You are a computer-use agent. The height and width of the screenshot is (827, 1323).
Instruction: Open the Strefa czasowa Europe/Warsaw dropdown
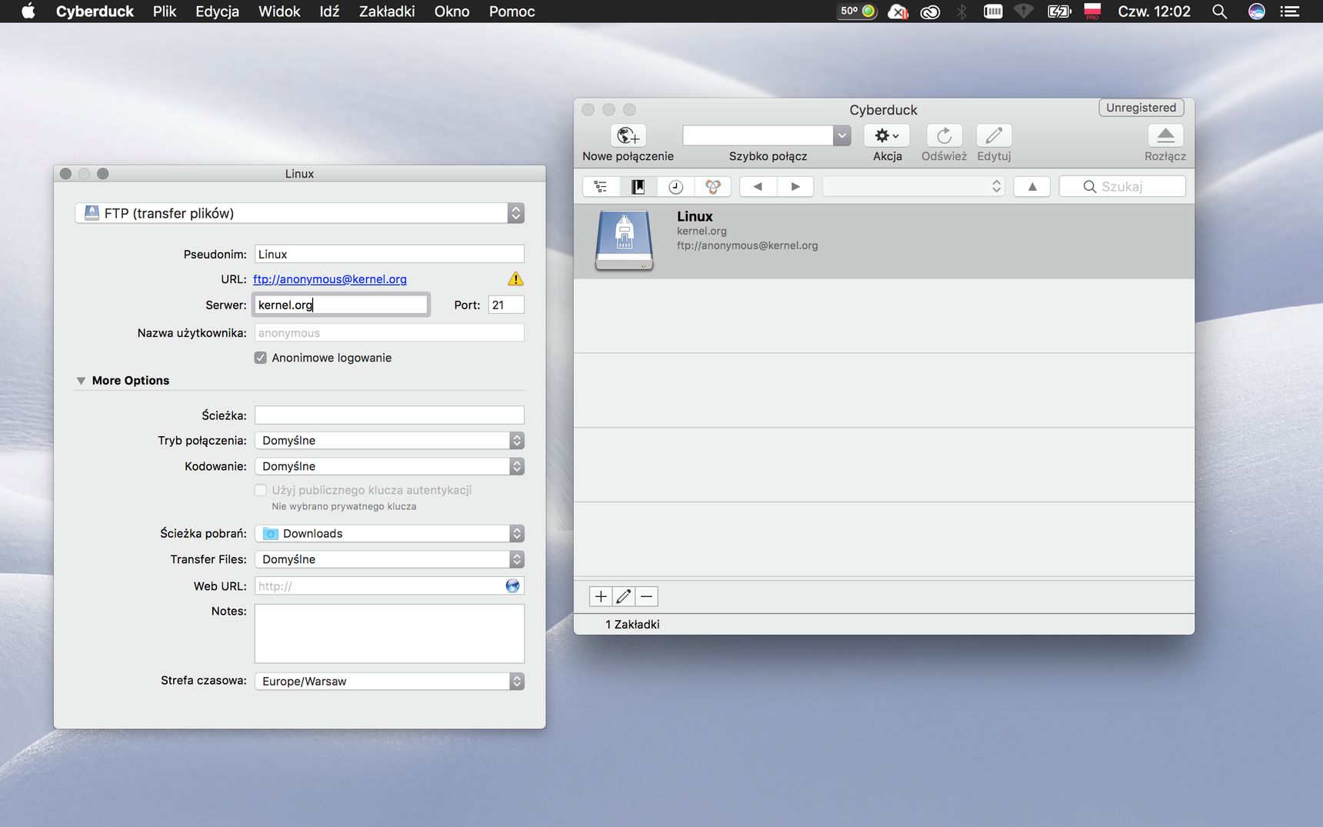pyautogui.click(x=390, y=681)
